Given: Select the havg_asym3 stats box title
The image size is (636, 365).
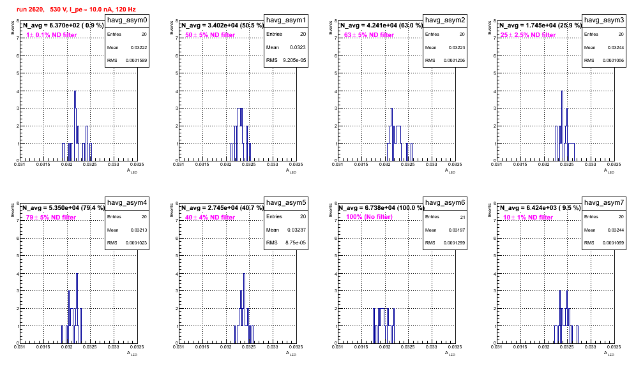Looking at the screenshot, I should coord(604,20).
